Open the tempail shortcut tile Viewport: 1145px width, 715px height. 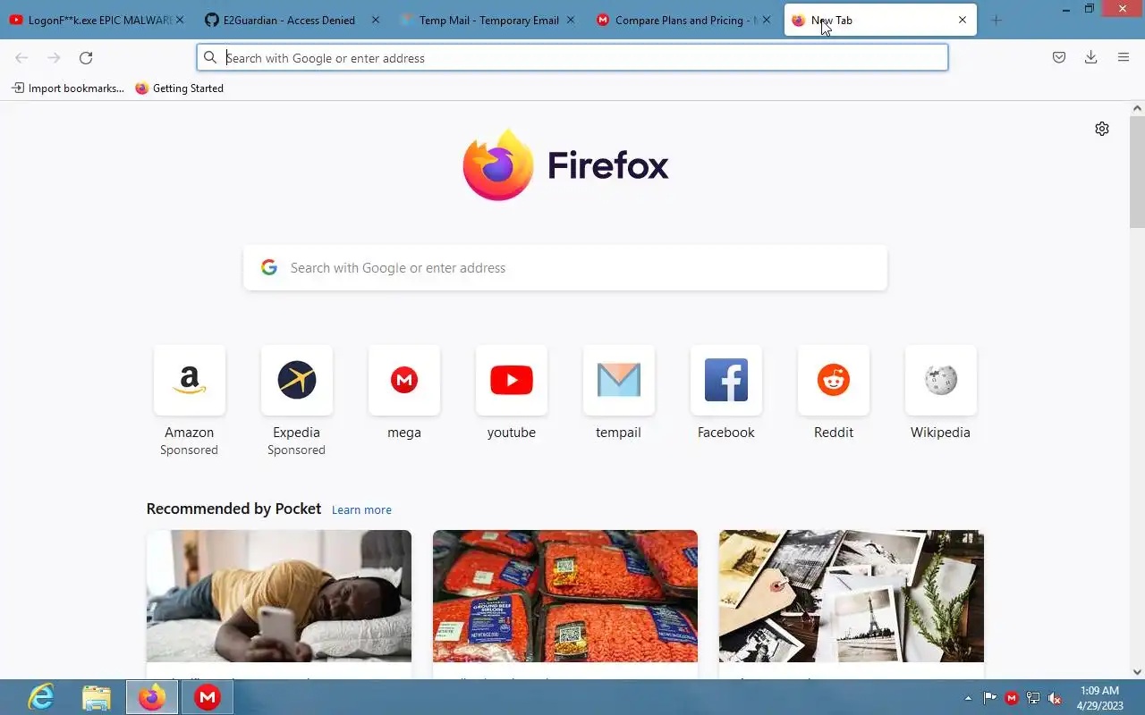tap(618, 380)
